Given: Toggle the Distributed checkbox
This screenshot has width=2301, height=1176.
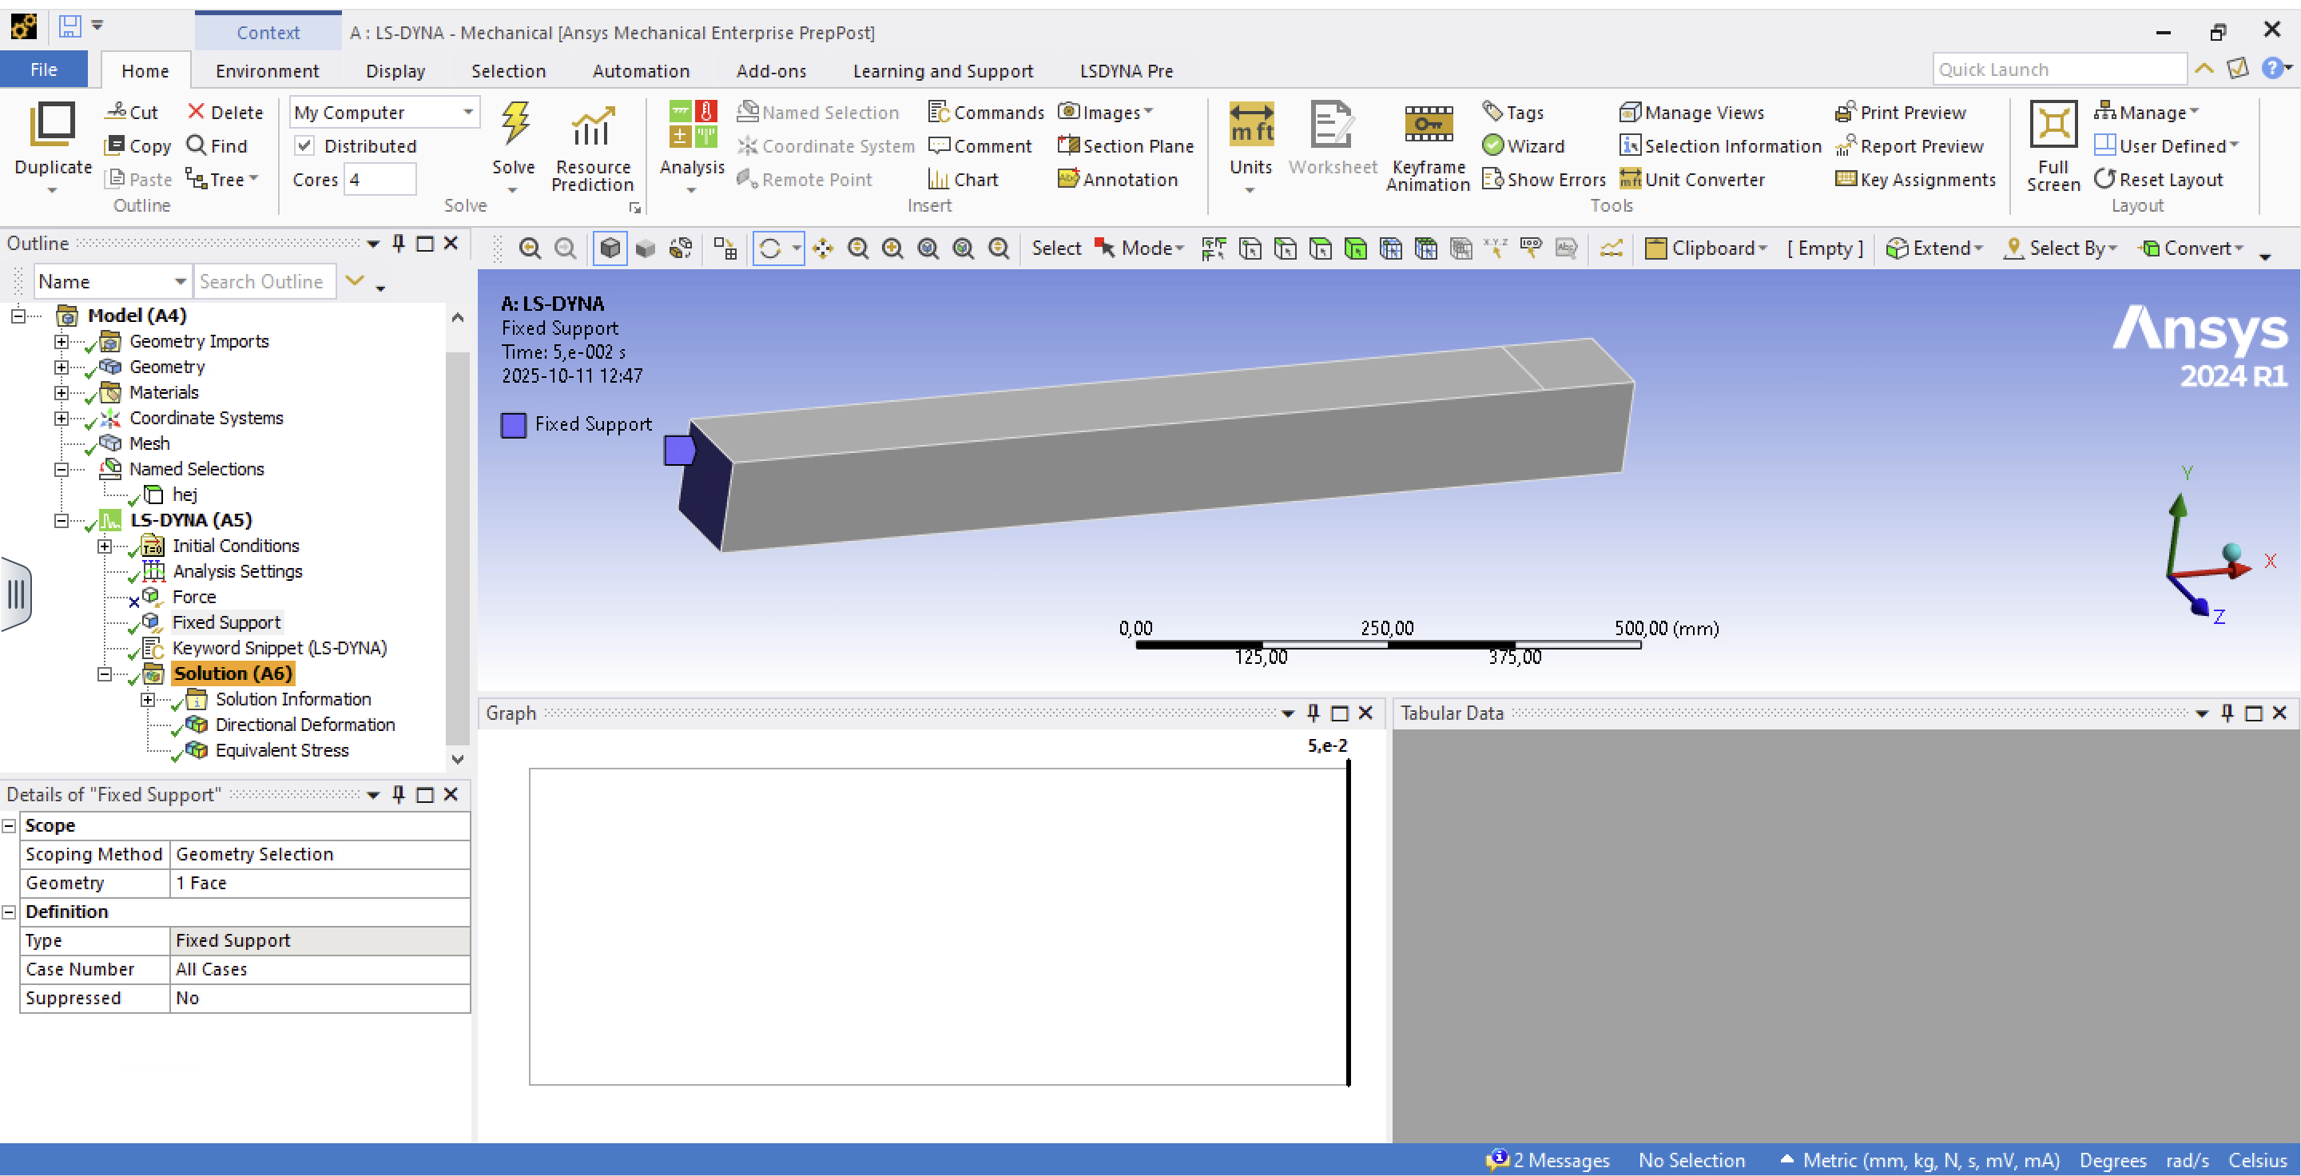Looking at the screenshot, I should [x=304, y=145].
